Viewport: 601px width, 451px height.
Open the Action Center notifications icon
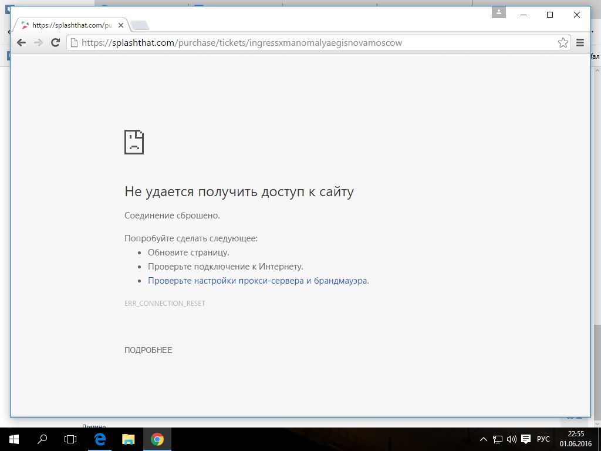526,439
